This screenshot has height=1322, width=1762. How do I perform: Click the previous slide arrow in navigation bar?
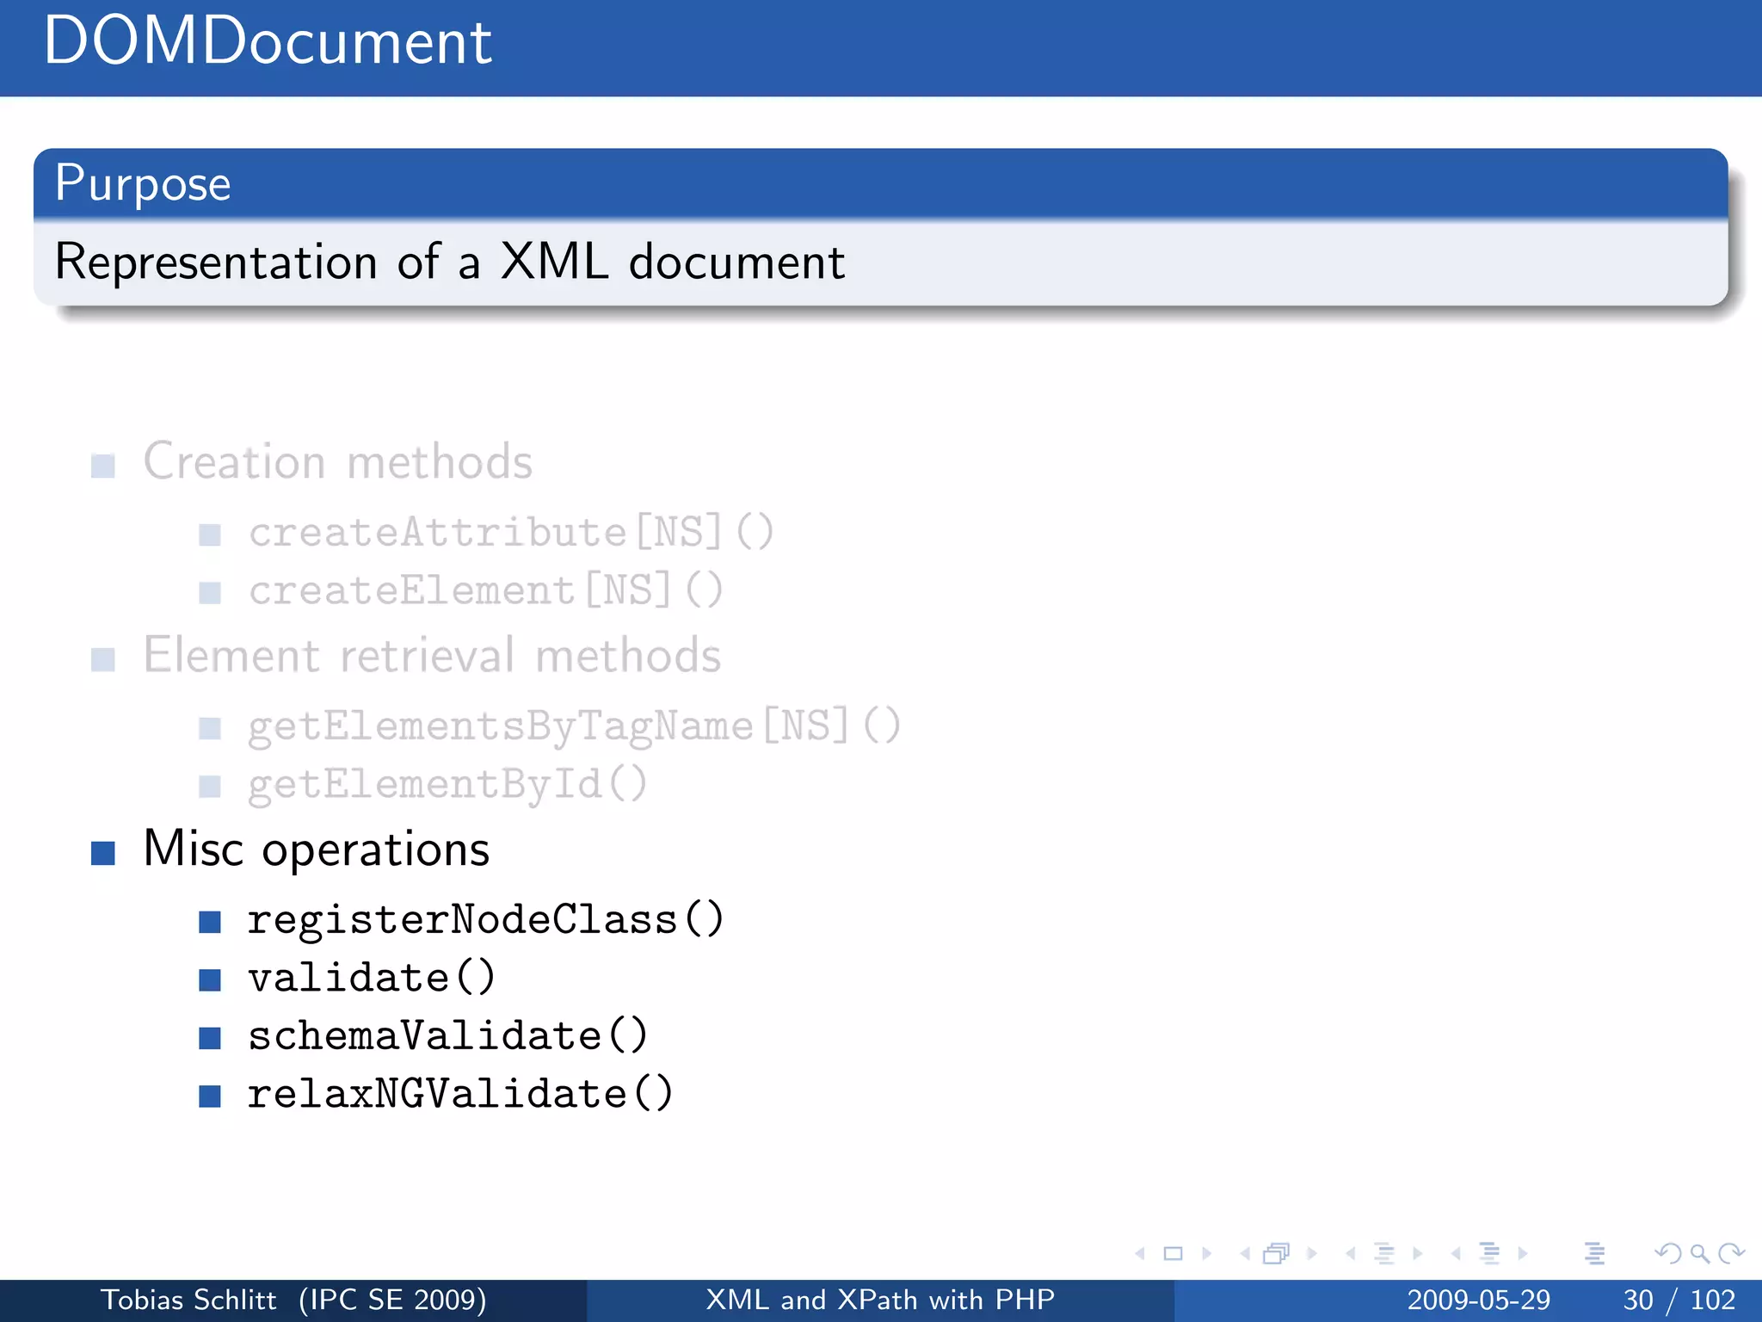[1141, 1254]
